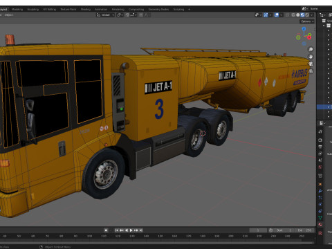Switch to Shading workspace tab
This screenshot has width=332, height=249.
(86, 9)
